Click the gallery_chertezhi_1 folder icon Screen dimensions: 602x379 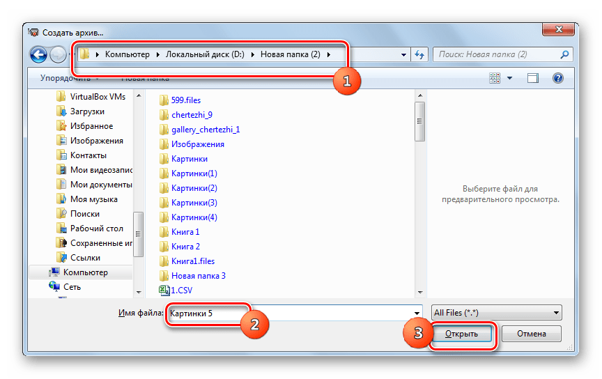[x=164, y=130]
